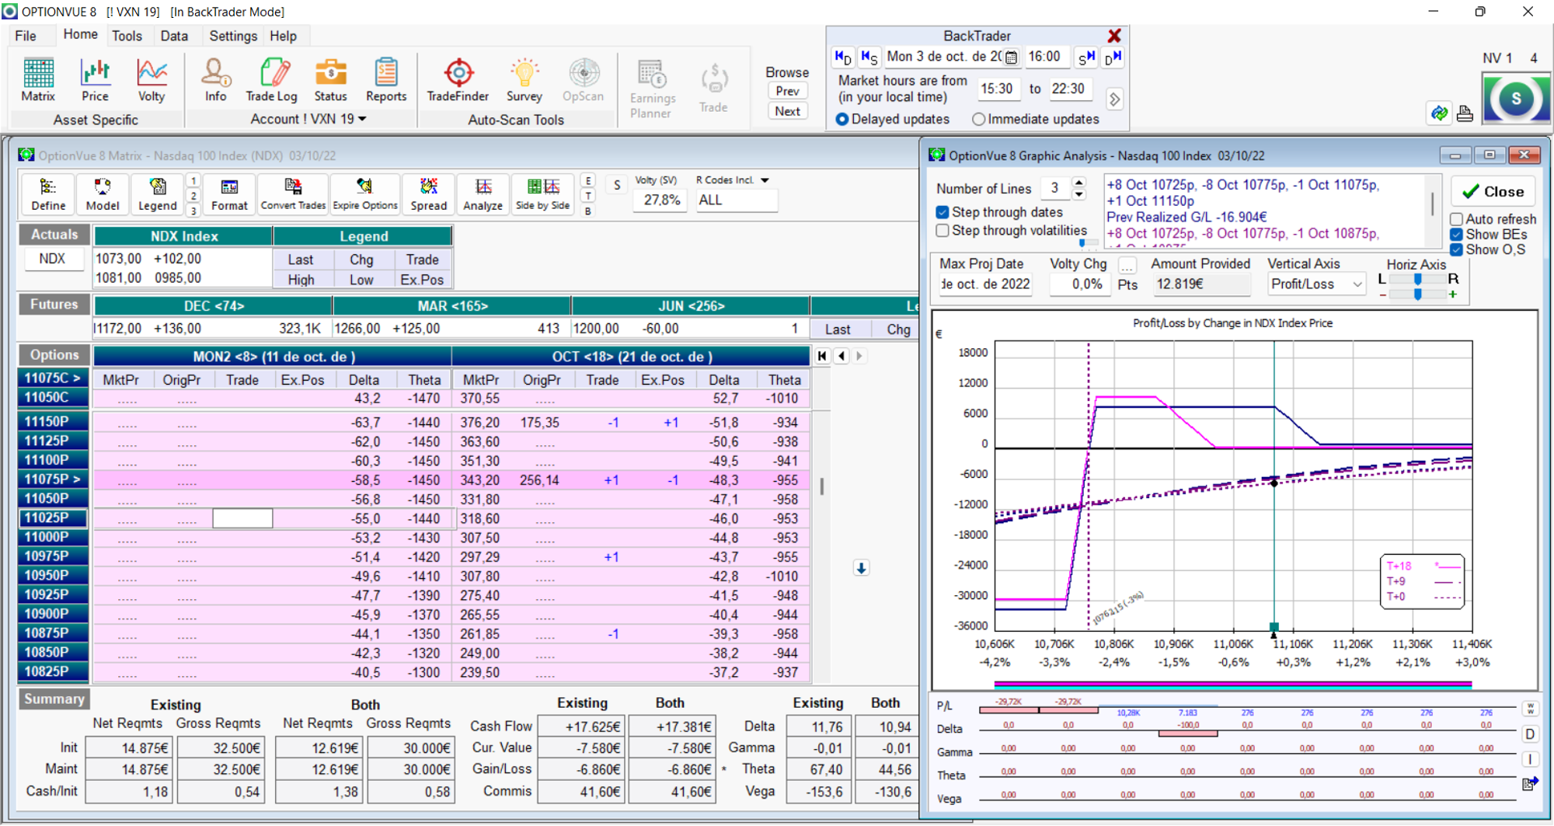The image size is (1554, 826).
Task: Open the Format tool in Matrix
Action: tap(229, 194)
